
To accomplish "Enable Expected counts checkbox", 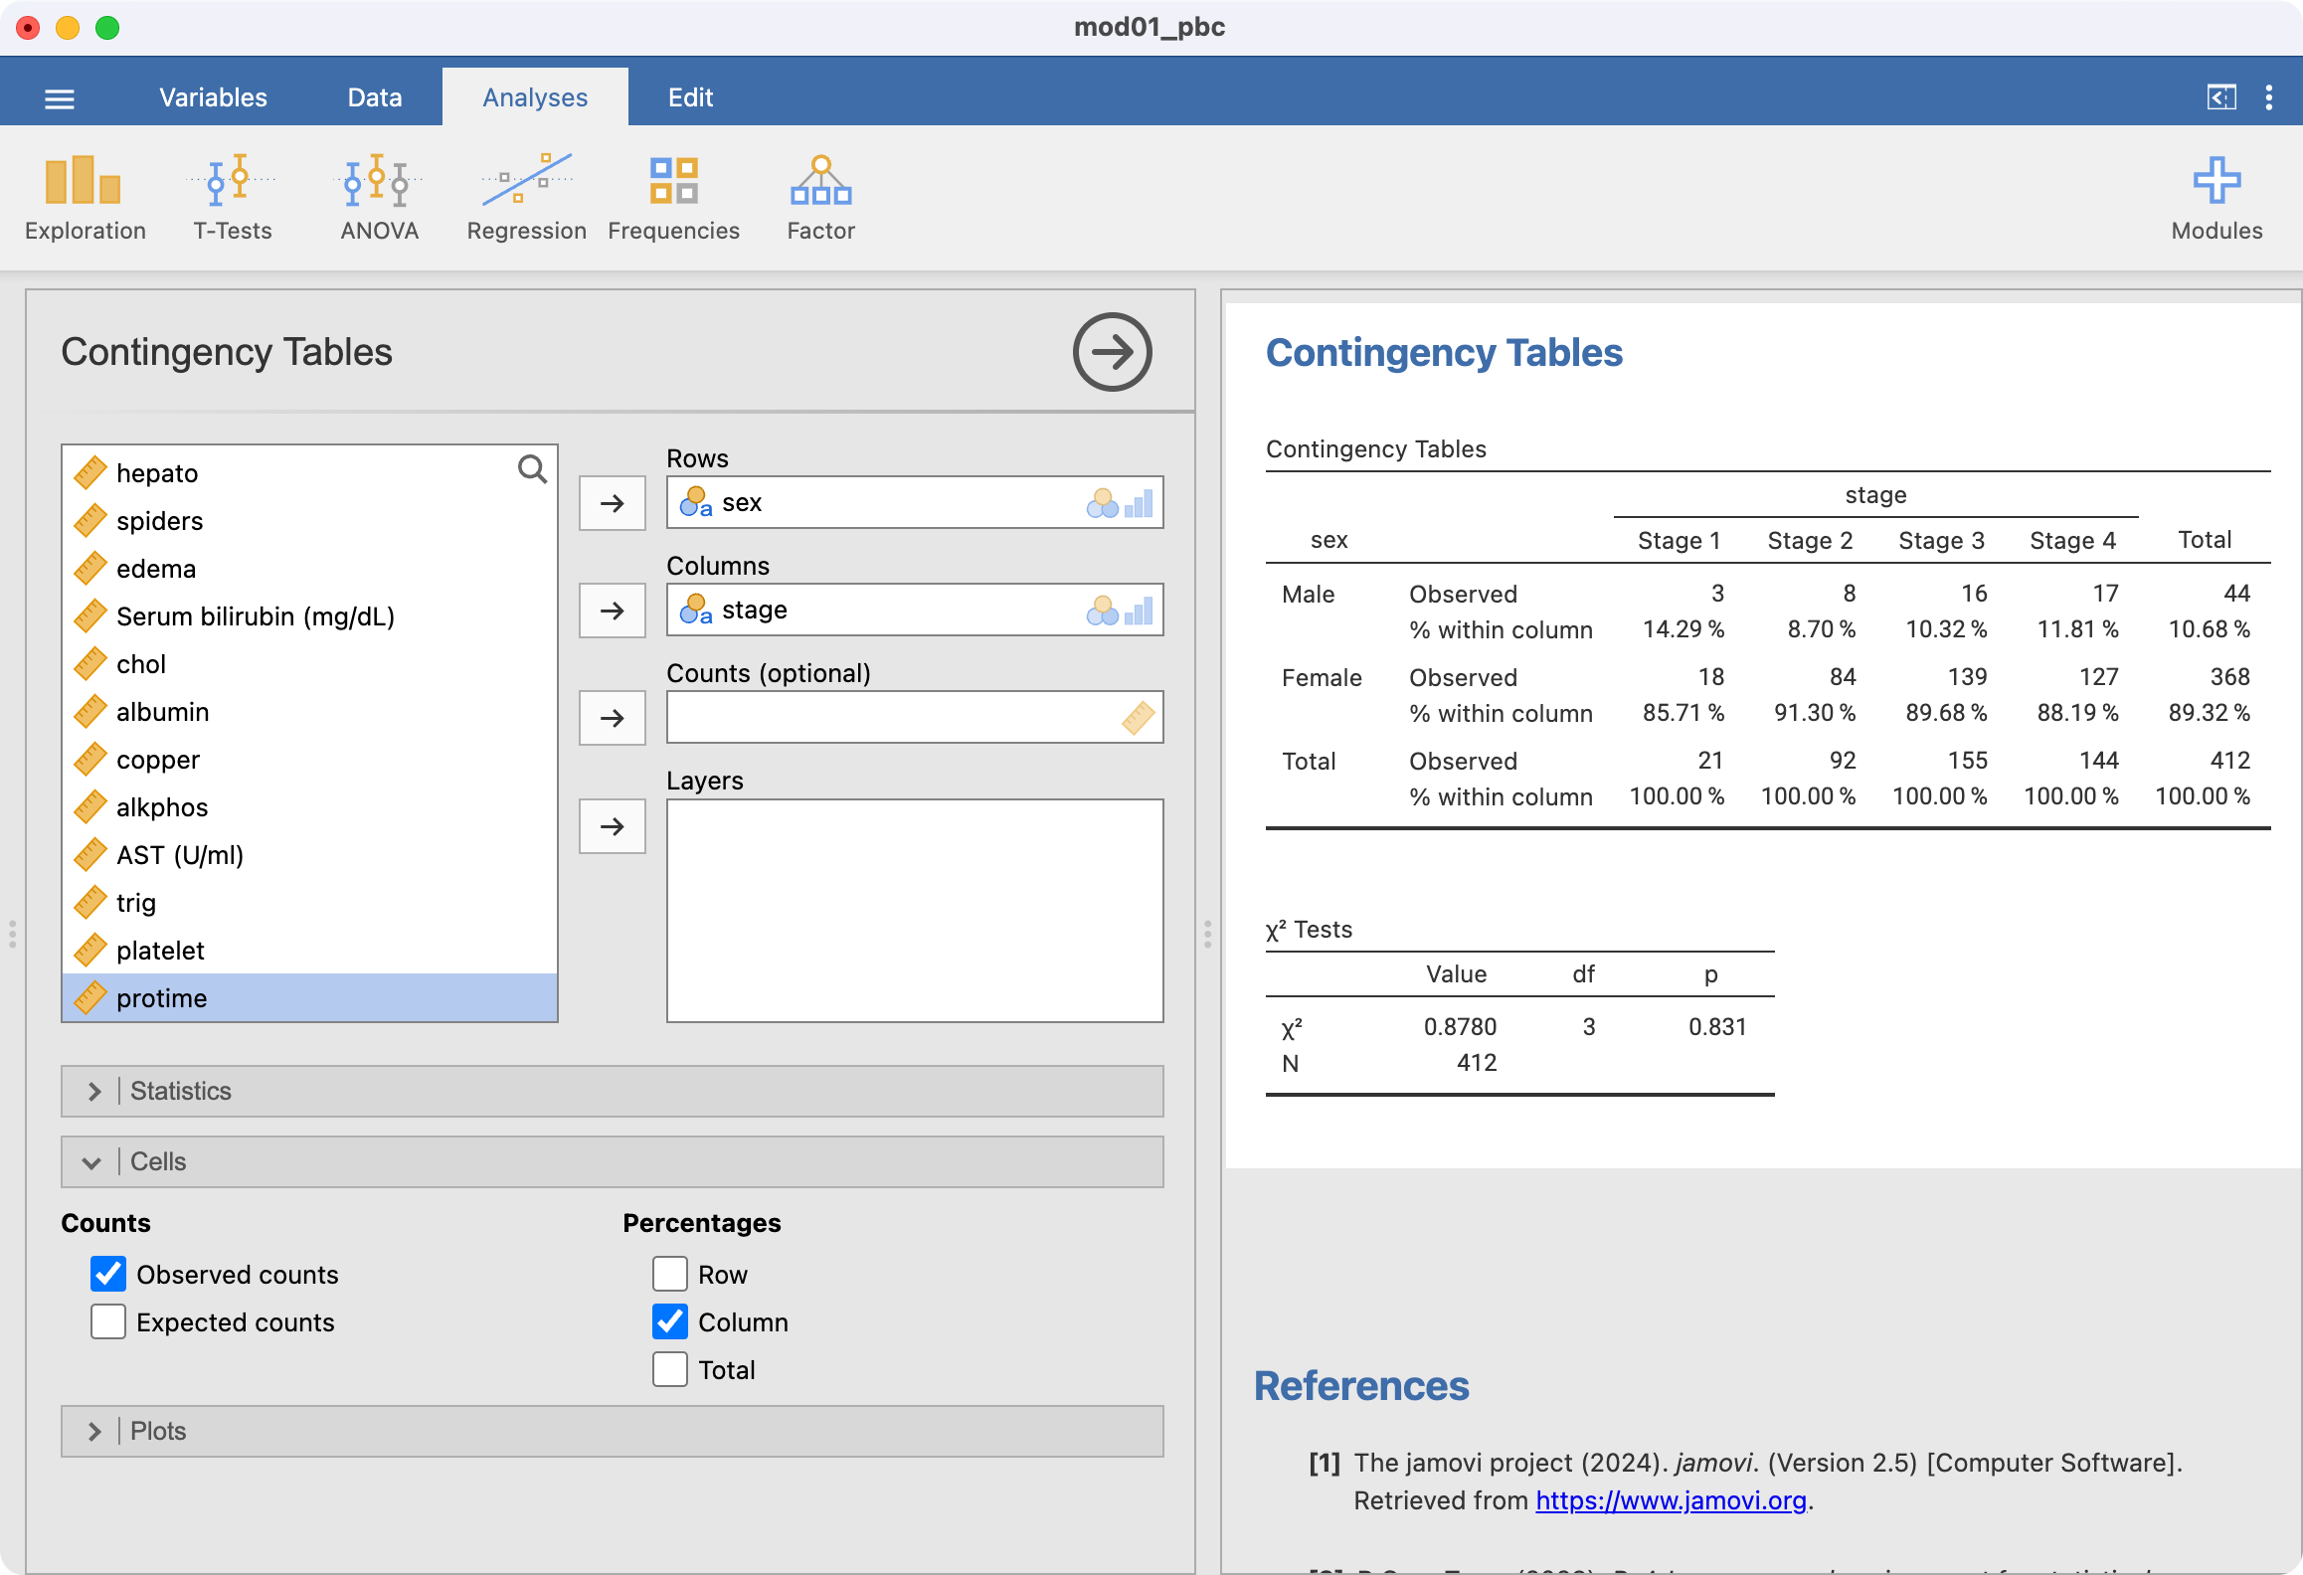I will 108,1322.
